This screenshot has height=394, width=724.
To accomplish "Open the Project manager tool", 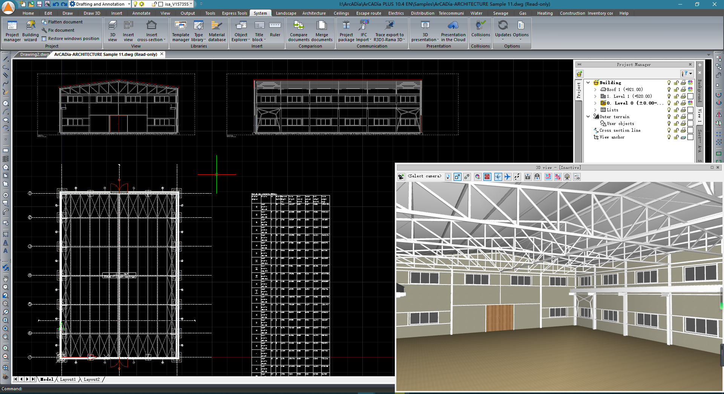I will coord(12,31).
